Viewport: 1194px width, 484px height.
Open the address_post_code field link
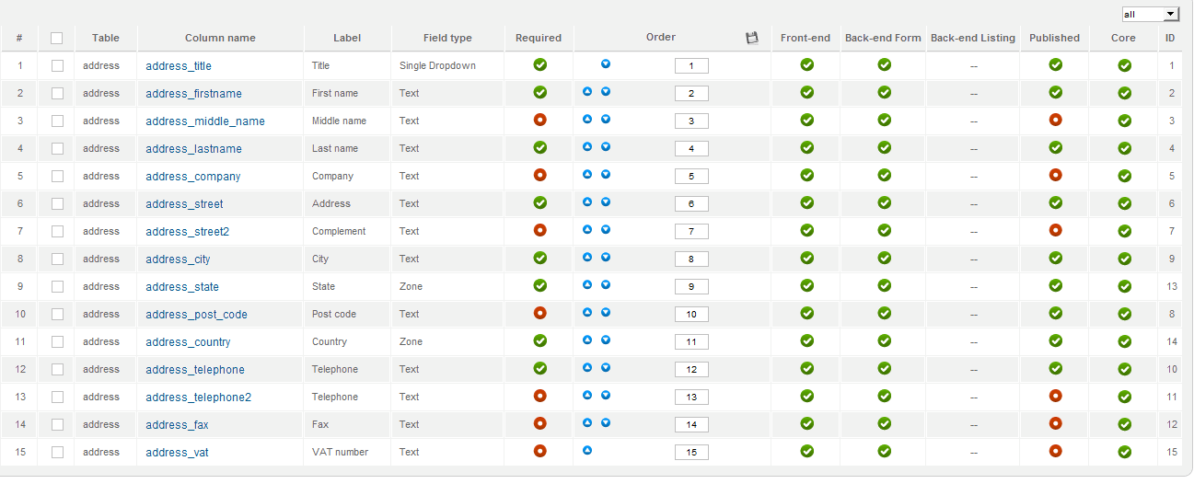click(196, 314)
